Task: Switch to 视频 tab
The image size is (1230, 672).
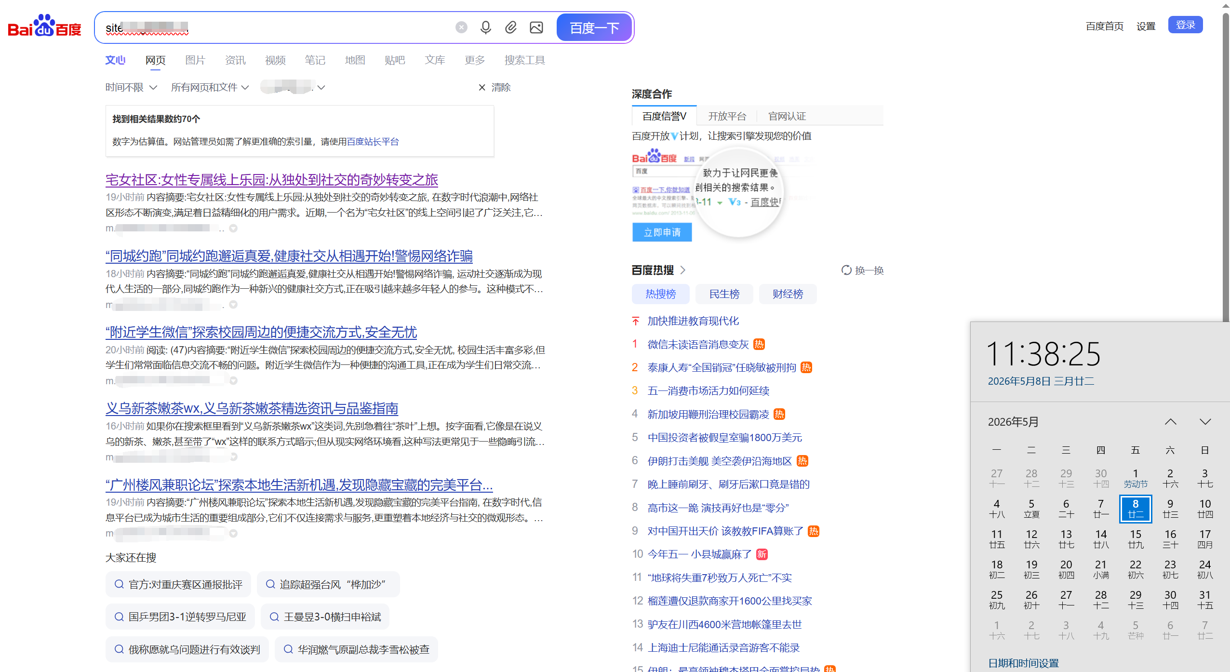Action: tap(275, 60)
